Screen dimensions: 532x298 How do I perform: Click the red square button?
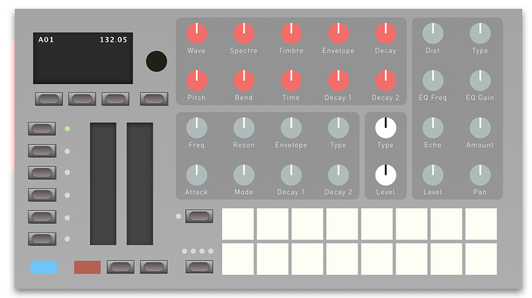pyautogui.click(x=87, y=267)
